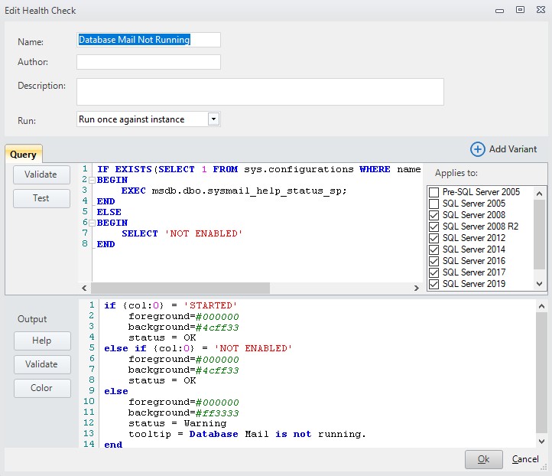Click the Test button
Screen dimensions: 552x476
(x=41, y=198)
